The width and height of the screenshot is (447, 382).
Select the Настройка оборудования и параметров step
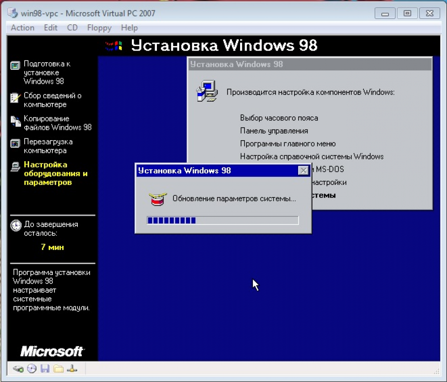pyautogui.click(x=55, y=173)
